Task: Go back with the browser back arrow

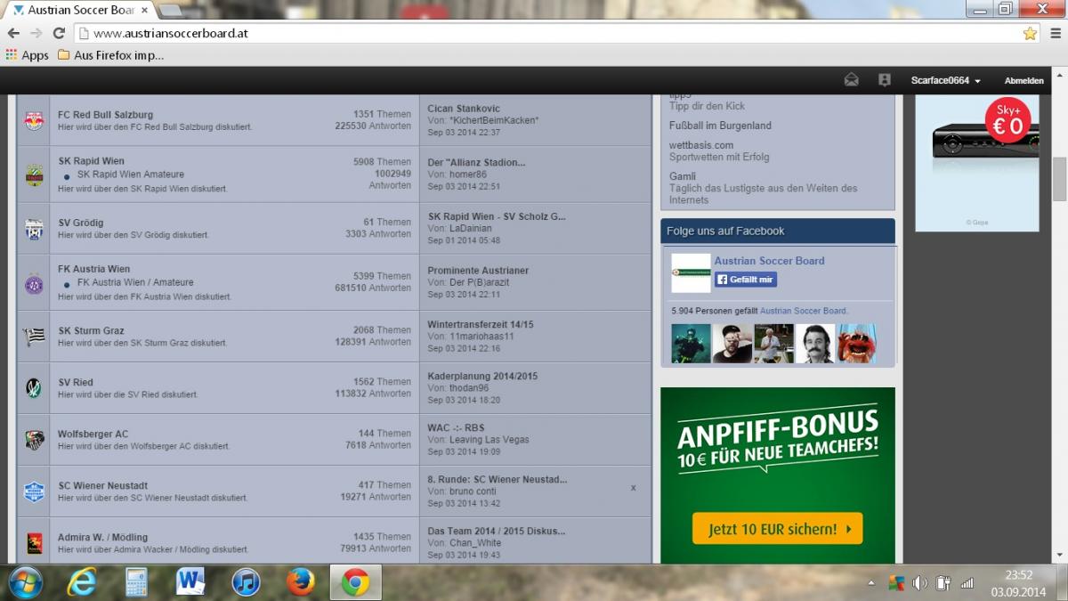Action: 13,33
